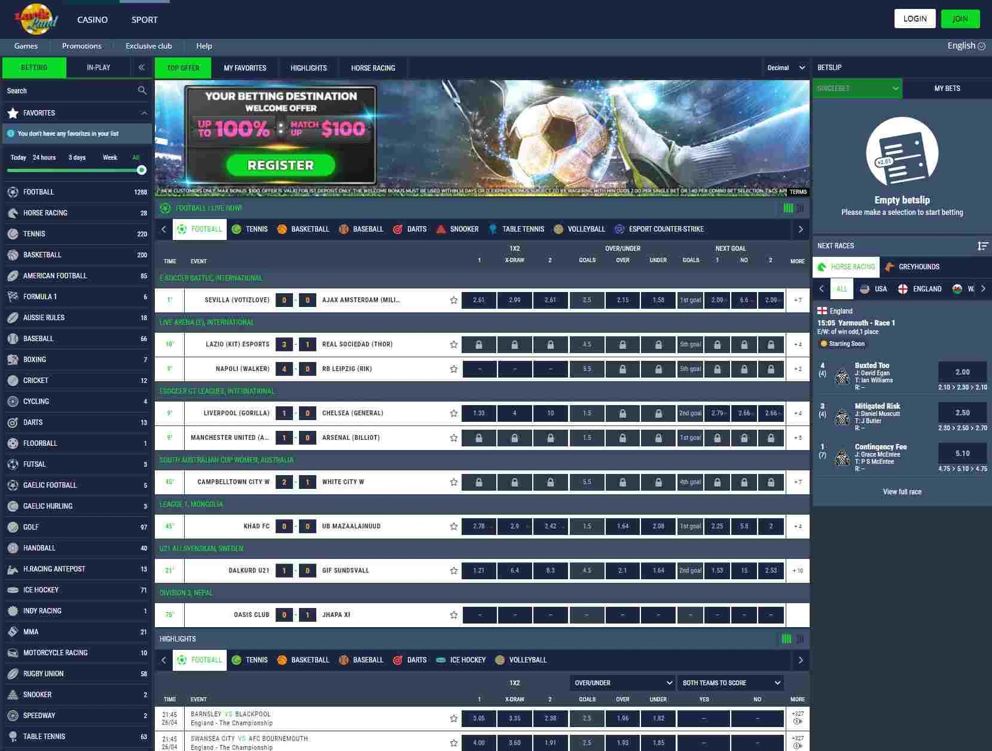Select American Football in sidebar

77,276
